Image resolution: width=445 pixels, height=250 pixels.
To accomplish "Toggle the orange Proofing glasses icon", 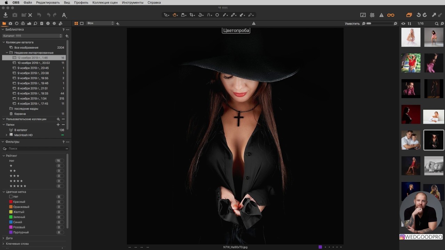I will [x=391, y=15].
